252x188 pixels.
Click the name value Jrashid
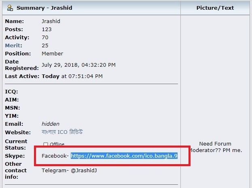tap(51, 21)
